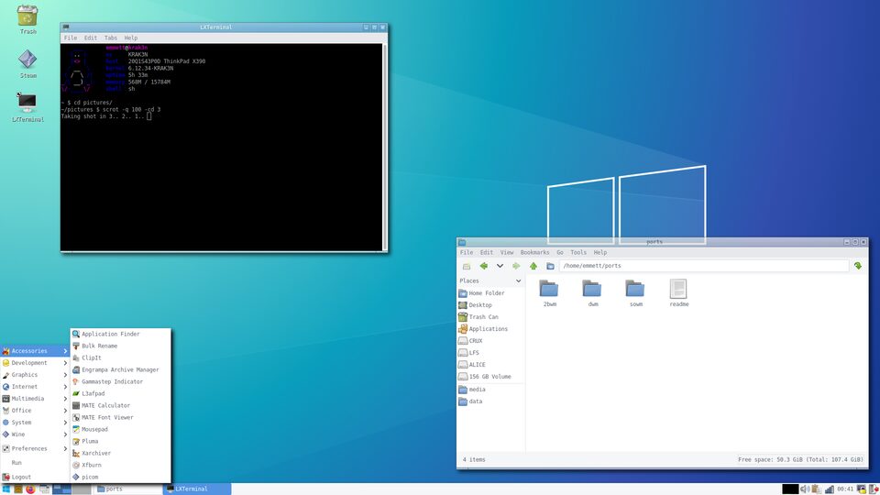
Task: Click the home folder toolbar icon
Action: [x=550, y=266]
